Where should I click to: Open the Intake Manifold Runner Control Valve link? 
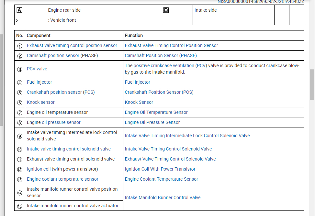pyautogui.click(x=163, y=198)
